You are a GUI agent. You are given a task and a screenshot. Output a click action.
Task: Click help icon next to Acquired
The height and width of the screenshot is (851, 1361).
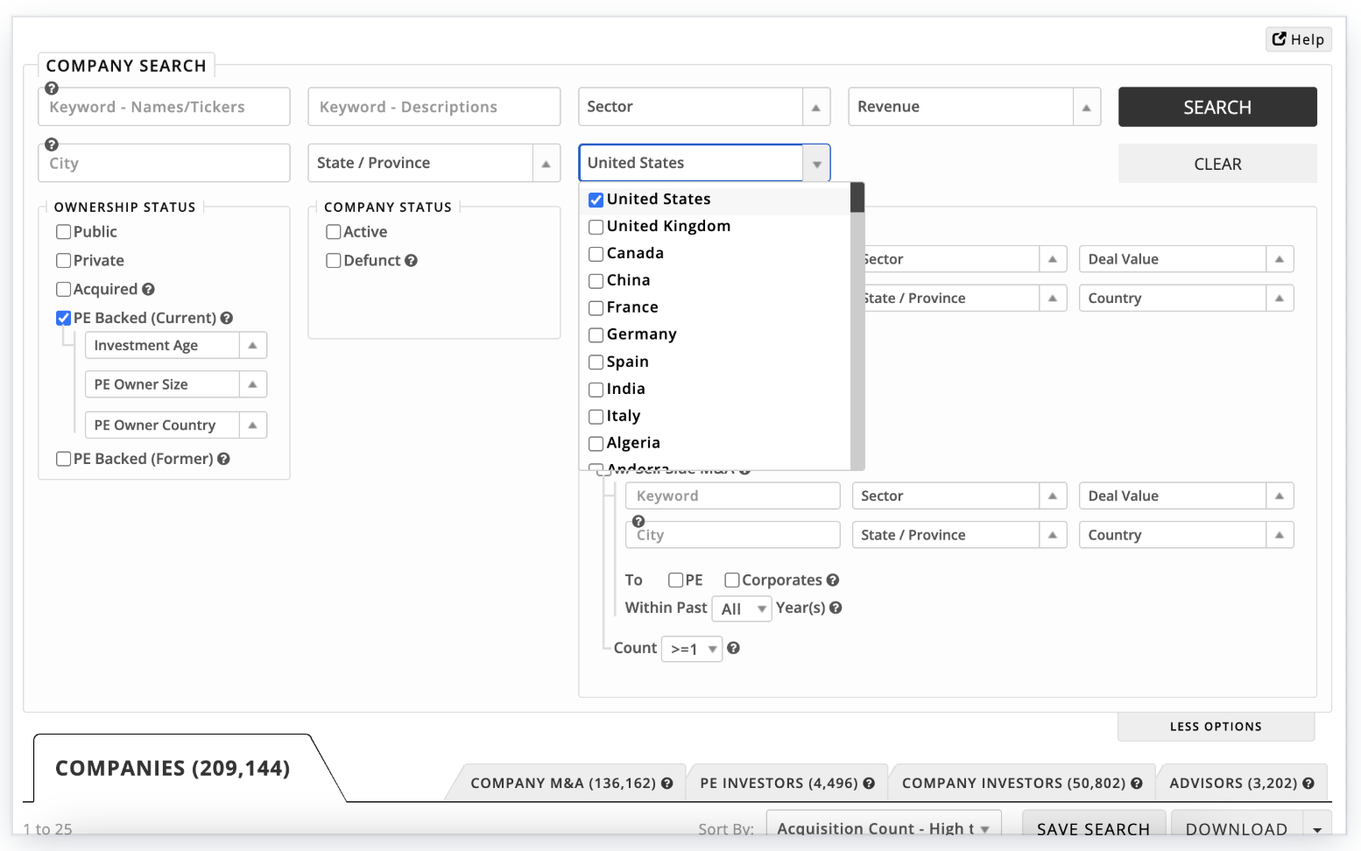(148, 290)
